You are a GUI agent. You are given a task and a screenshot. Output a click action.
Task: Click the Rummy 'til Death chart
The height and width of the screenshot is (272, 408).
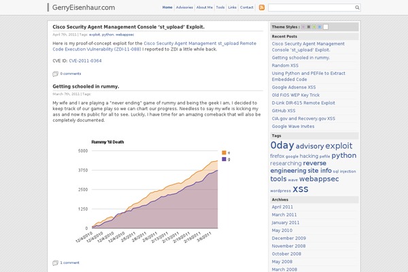click(x=154, y=191)
